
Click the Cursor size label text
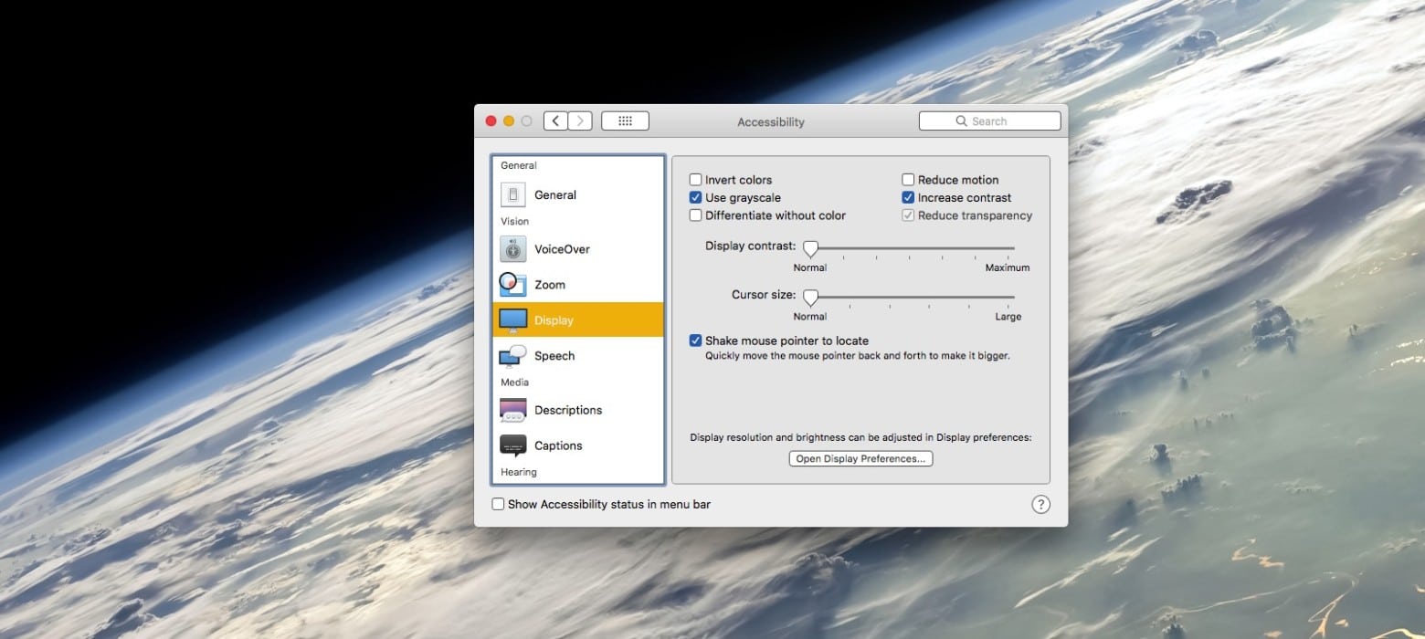(x=764, y=295)
